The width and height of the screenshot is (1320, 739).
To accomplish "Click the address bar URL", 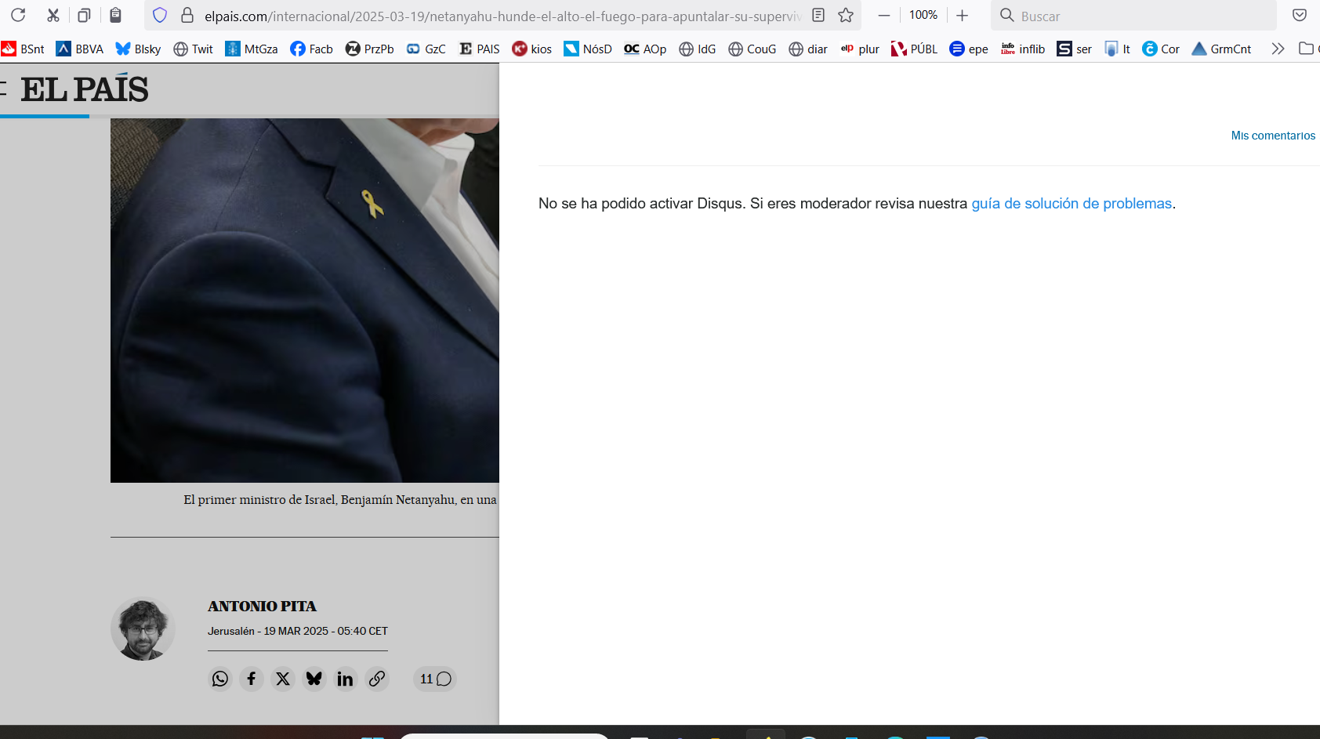I will coord(502,16).
